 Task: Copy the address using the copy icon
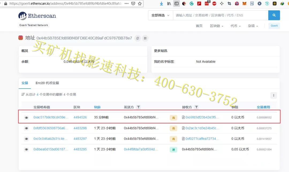(138, 38)
